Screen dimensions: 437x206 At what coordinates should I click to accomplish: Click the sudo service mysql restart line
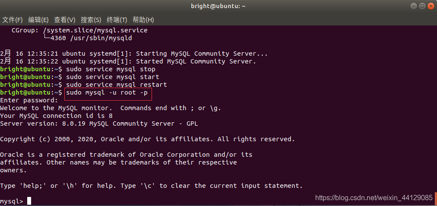click(116, 85)
